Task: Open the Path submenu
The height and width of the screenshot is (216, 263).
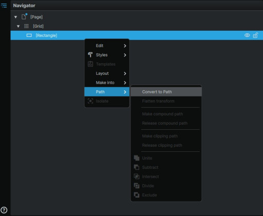Action: pos(107,92)
